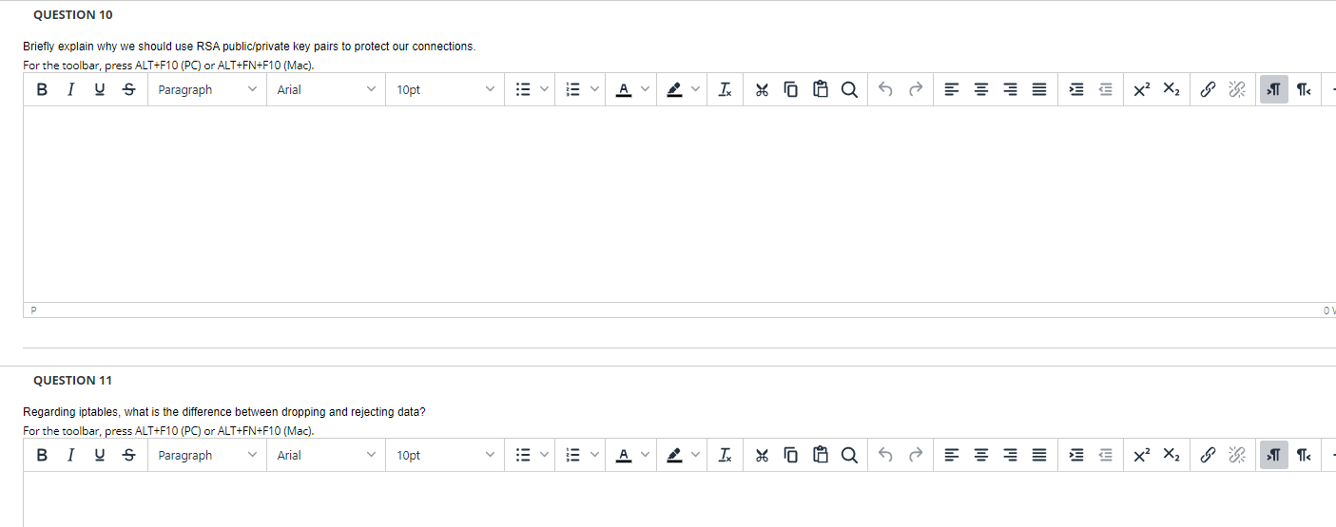Cut selection in Question 10 toolbar
The height and width of the screenshot is (527, 1336).
tap(762, 89)
